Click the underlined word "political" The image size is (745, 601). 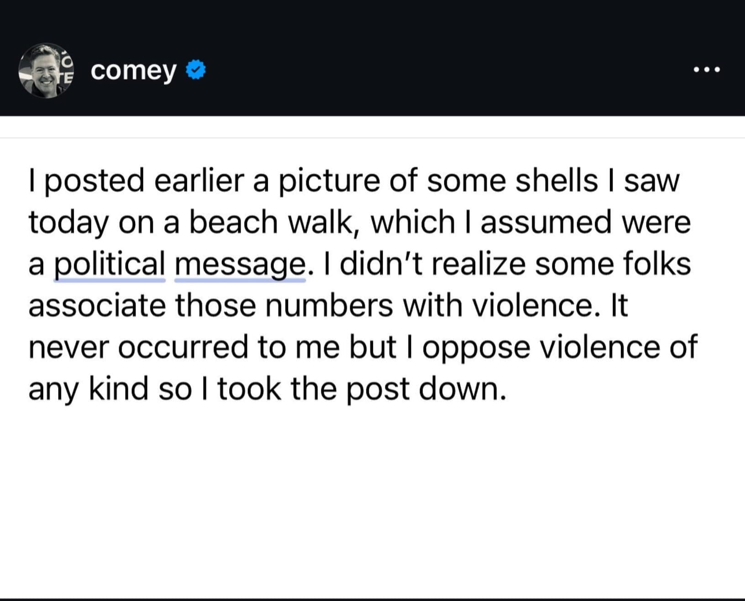point(110,265)
